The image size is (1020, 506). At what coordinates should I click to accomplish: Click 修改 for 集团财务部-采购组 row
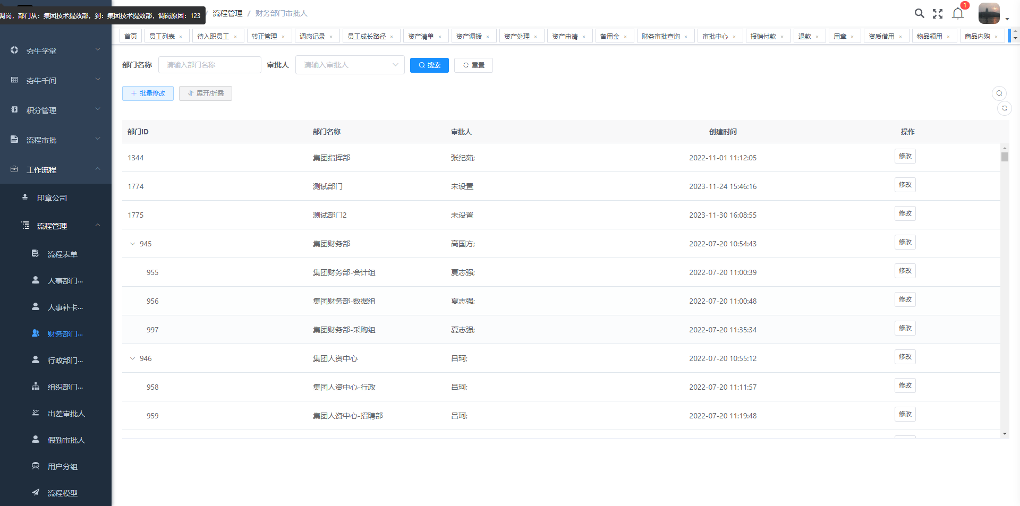click(905, 328)
